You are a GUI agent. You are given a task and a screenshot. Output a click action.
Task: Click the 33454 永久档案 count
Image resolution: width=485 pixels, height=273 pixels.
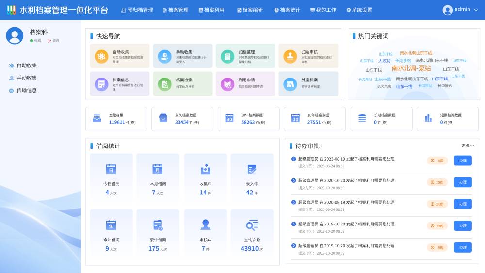181,122
